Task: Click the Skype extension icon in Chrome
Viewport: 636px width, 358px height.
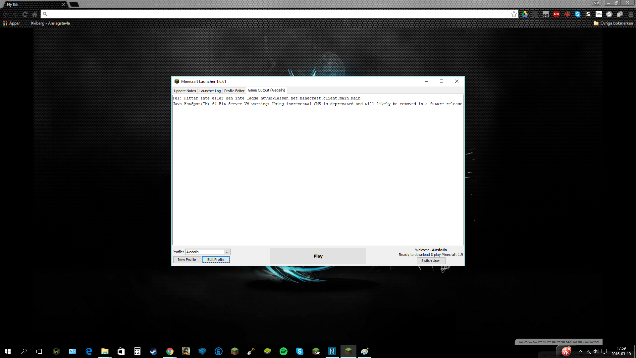Action: (577, 14)
